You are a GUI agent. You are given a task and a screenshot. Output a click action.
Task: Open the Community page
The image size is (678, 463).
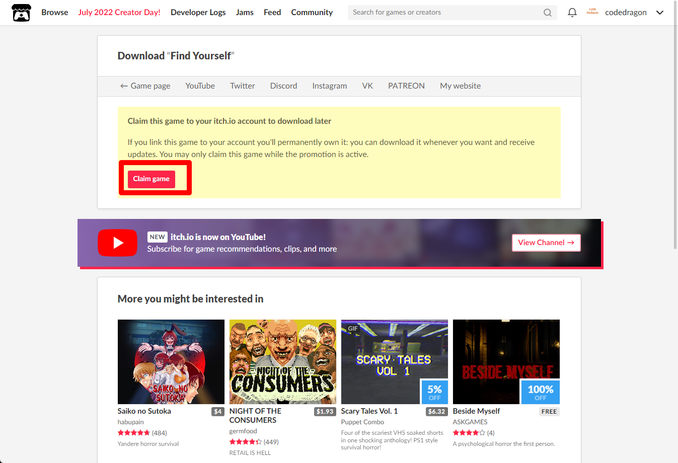coord(312,13)
